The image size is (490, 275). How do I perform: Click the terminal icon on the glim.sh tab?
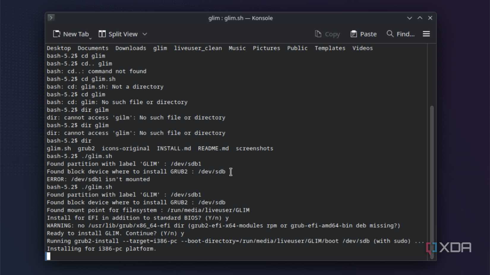pyautogui.click(x=51, y=17)
